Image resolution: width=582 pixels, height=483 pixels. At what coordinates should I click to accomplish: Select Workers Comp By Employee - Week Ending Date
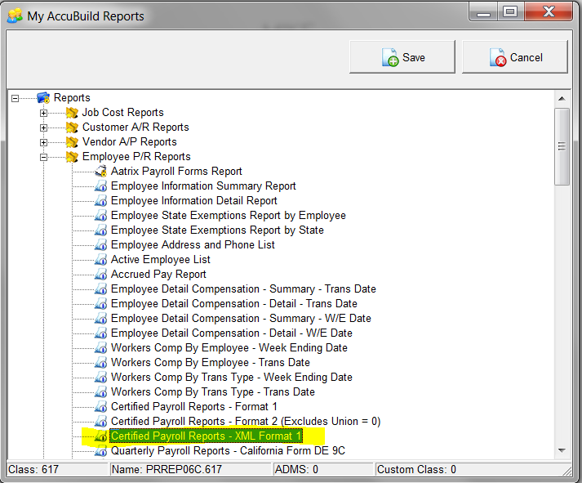pyautogui.click(x=229, y=348)
